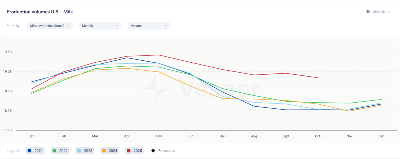Viewport: 400px width, 159px height.
Task: Open the Volume metric dropdown
Action: (x=149, y=26)
